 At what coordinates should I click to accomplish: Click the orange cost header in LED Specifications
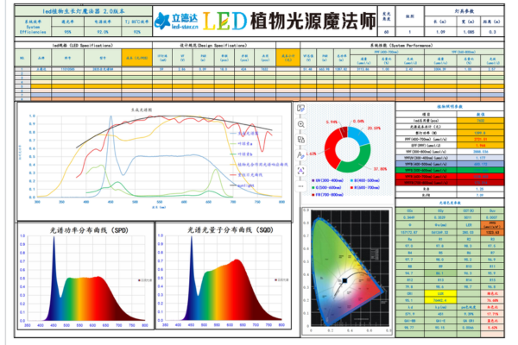tap(136, 58)
